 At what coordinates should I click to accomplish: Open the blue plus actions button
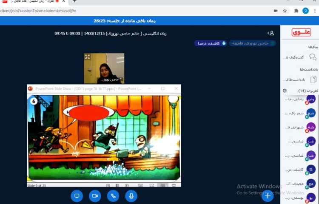268,196
